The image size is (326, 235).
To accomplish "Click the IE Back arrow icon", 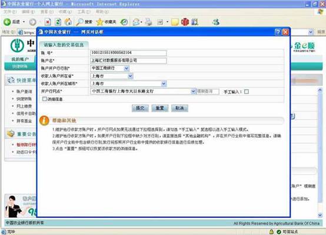I will 7,22.
